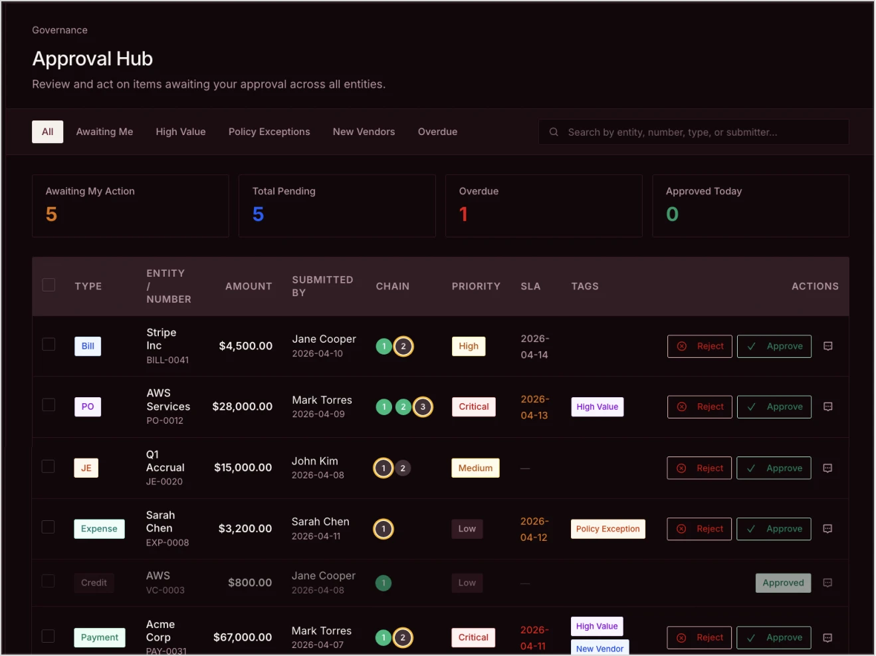Image resolution: width=876 pixels, height=656 pixels.
Task: Click the Critical priority badge for AWS Services
Action: click(473, 407)
